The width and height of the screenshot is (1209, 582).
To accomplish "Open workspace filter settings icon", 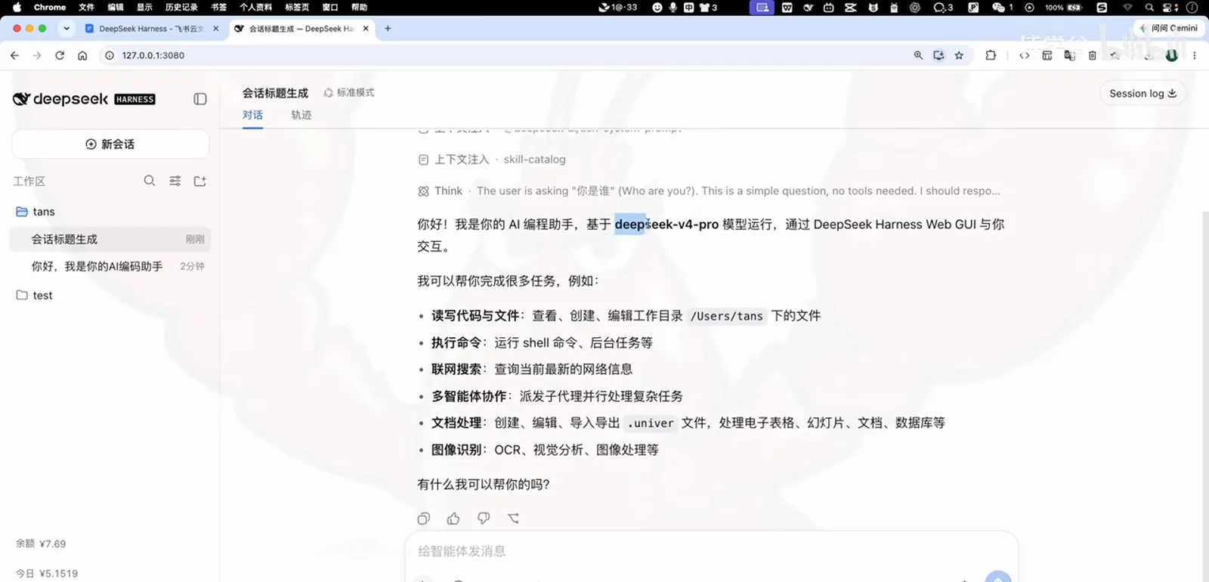I will tap(175, 181).
